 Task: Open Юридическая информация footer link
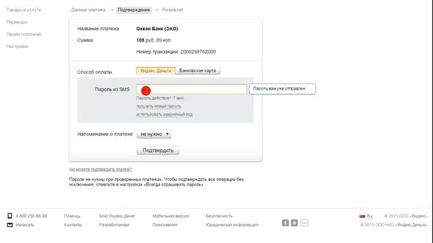(x=232, y=225)
